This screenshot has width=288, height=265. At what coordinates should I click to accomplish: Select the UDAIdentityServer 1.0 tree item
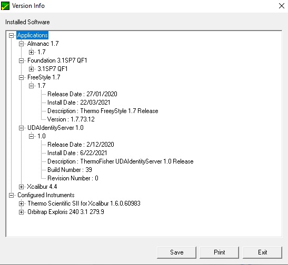(55, 128)
